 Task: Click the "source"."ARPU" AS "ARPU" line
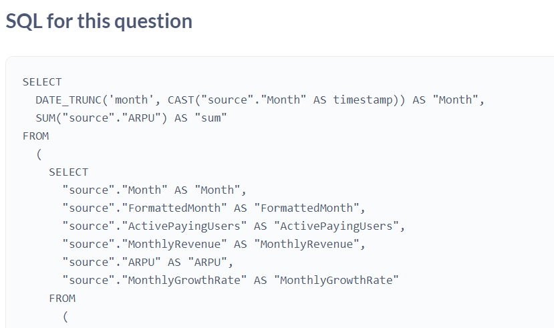(x=148, y=262)
